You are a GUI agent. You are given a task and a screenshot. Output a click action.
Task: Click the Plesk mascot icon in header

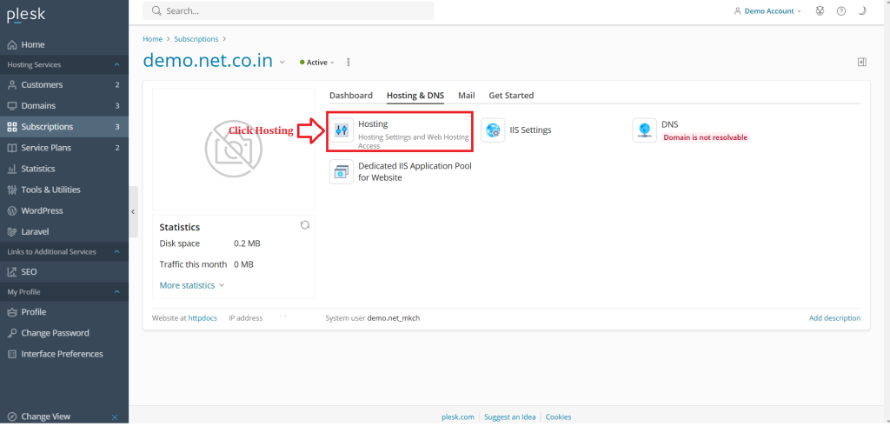click(x=820, y=10)
